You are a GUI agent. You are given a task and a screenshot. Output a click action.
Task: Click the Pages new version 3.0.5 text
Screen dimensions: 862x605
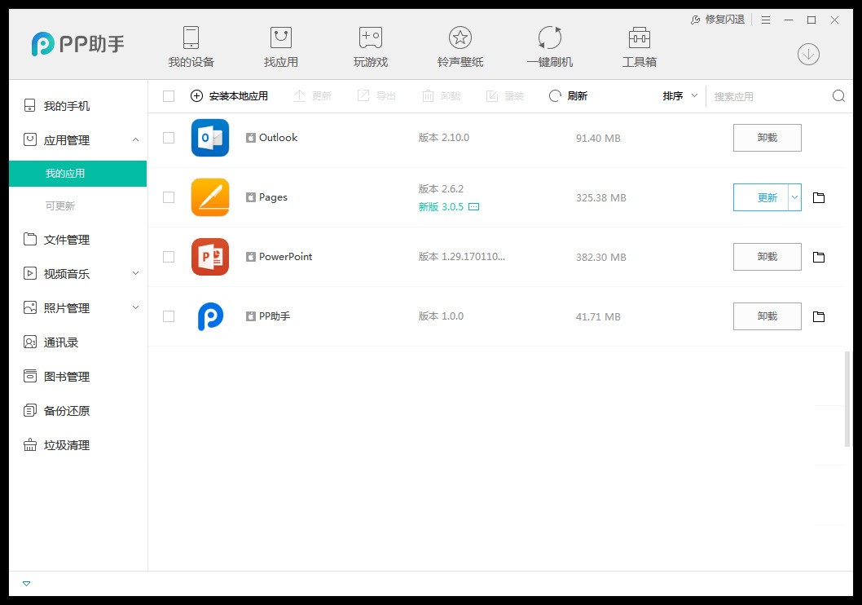click(441, 207)
